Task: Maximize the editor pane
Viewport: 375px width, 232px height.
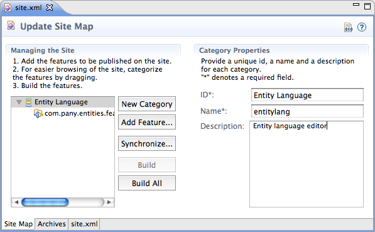Action: (x=367, y=6)
